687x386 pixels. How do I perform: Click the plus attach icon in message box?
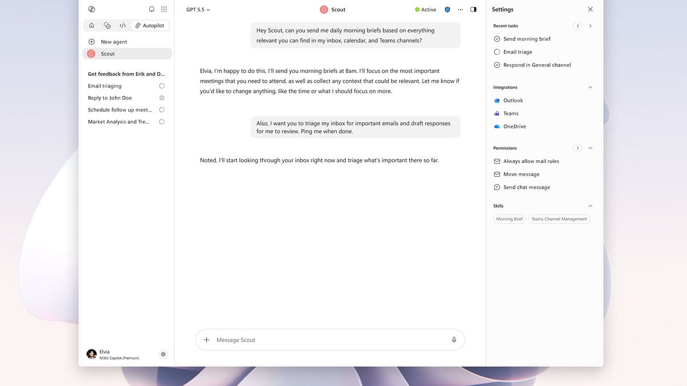click(207, 340)
